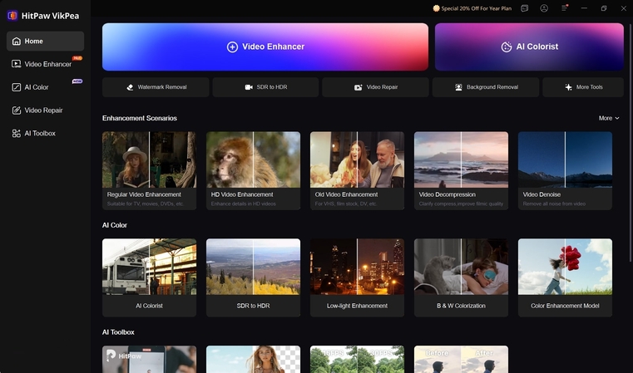Image resolution: width=633 pixels, height=373 pixels.
Task: Expand the More dropdown for Enhancement Scenarios
Action: (609, 118)
